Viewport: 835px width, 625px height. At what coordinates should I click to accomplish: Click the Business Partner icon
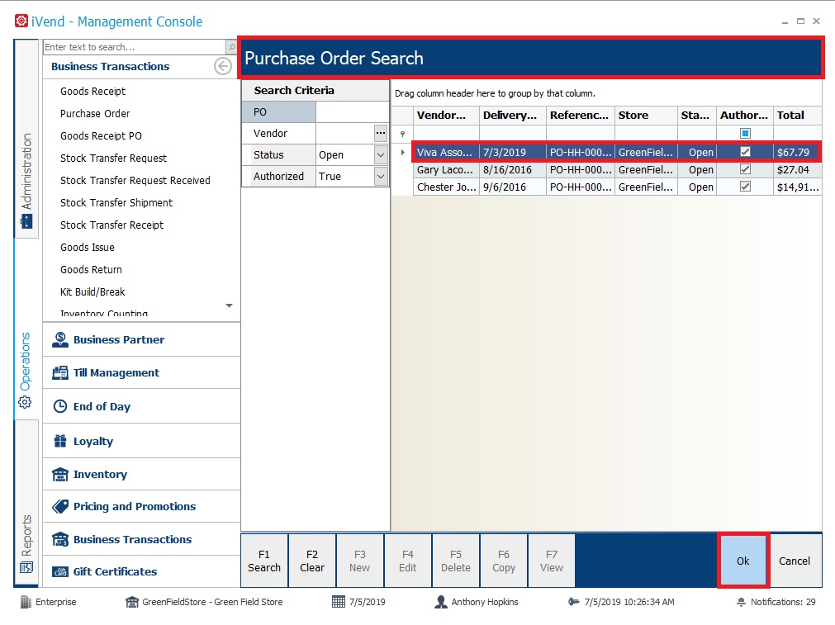pos(60,339)
